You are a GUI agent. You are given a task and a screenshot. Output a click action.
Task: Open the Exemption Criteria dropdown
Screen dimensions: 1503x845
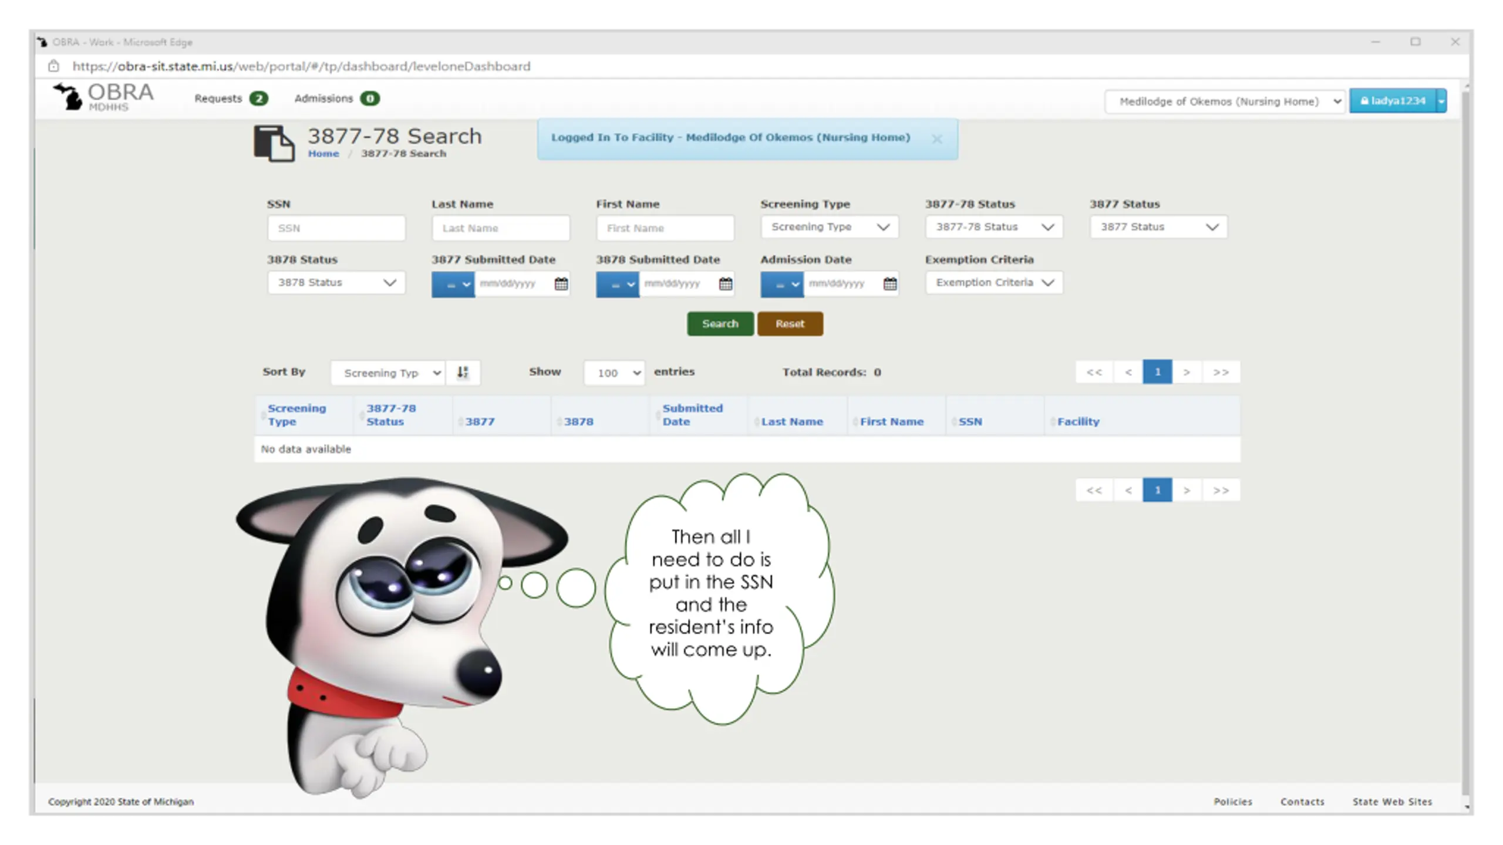(993, 282)
